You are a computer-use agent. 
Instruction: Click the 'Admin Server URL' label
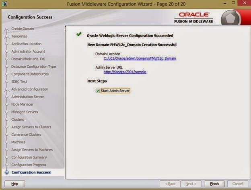[109, 68]
